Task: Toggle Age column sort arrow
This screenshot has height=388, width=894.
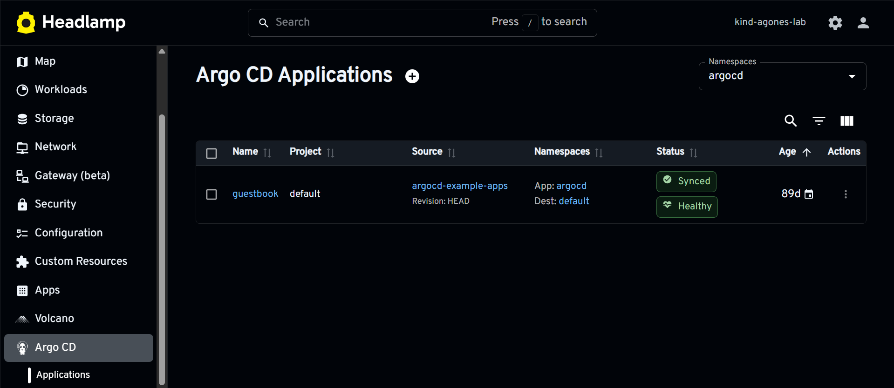Action: (807, 152)
